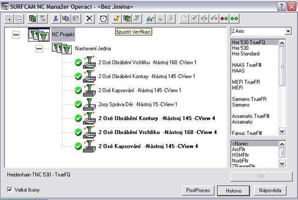Collapse the Nastavení Jedna node
Image resolution: width=298 pixels, height=200 pixels.
[39, 48]
